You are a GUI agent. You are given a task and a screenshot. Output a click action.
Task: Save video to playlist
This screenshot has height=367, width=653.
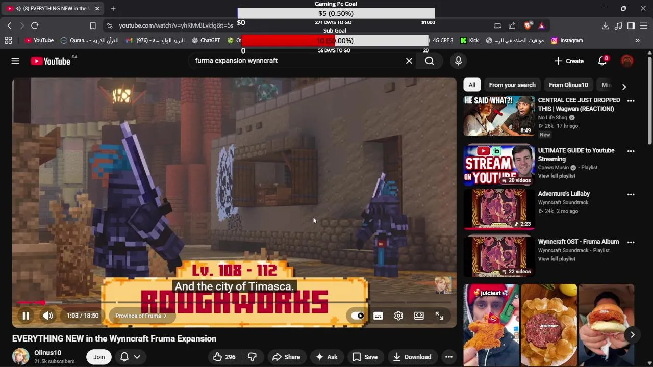click(x=365, y=357)
